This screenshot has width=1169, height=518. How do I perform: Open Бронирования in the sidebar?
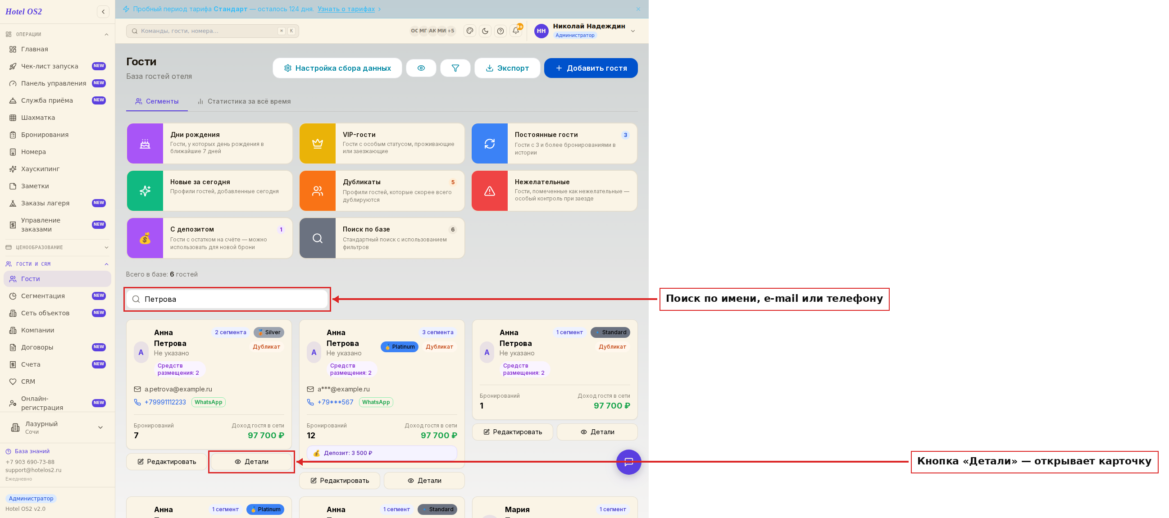(57, 135)
